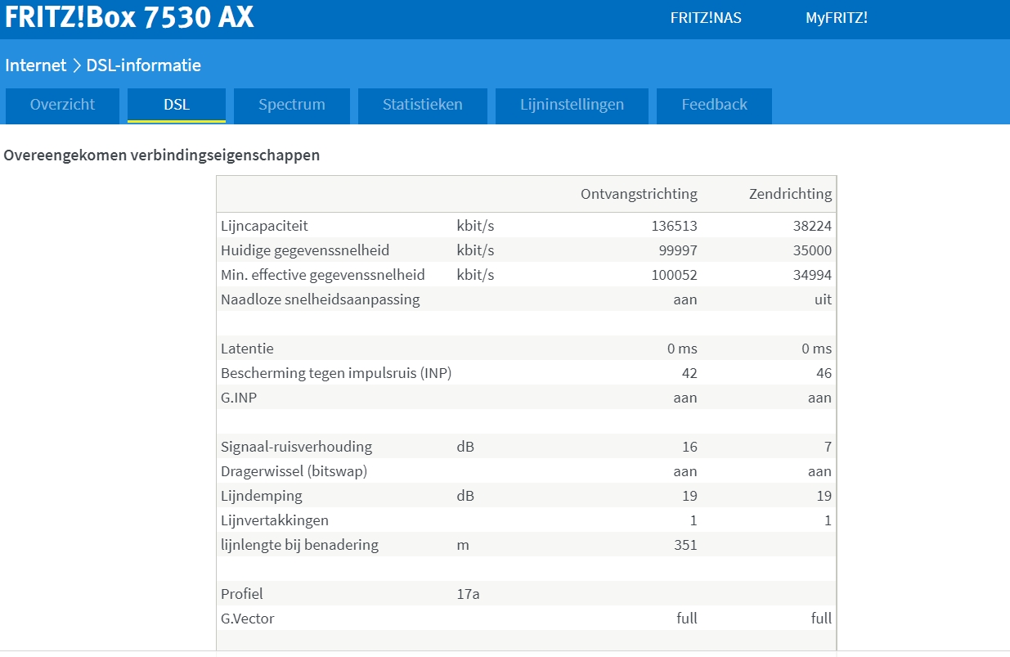Select the Lijncapaciteit value 136513
Screen dimensions: 1010x657
674,226
